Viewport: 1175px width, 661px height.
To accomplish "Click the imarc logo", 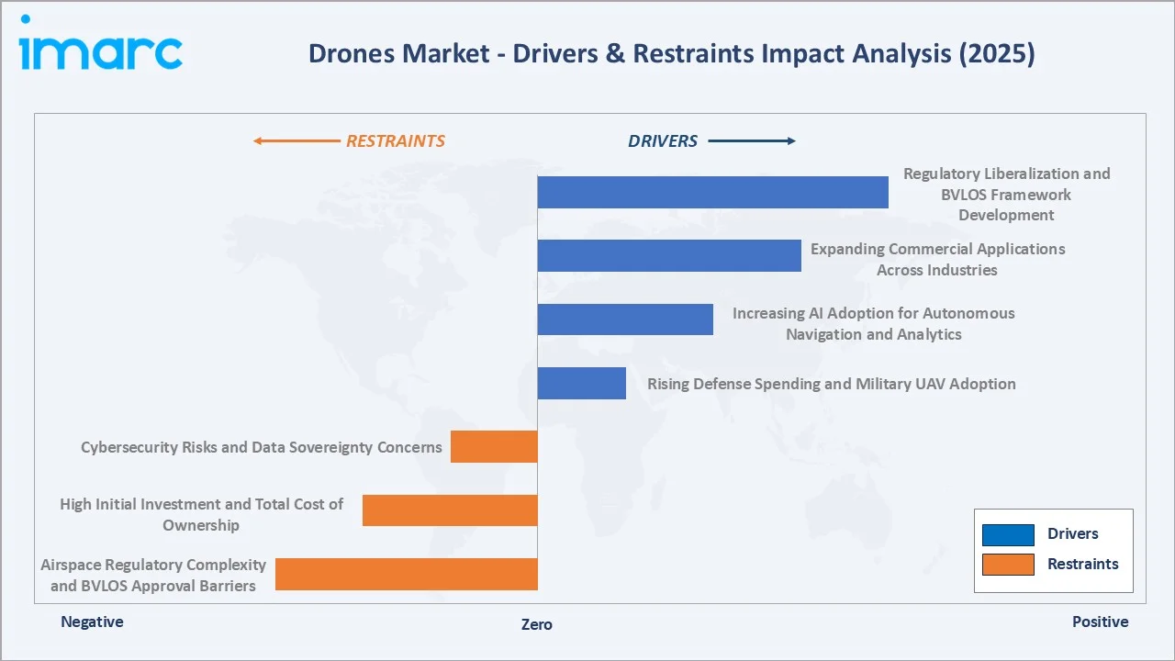I will point(101,43).
